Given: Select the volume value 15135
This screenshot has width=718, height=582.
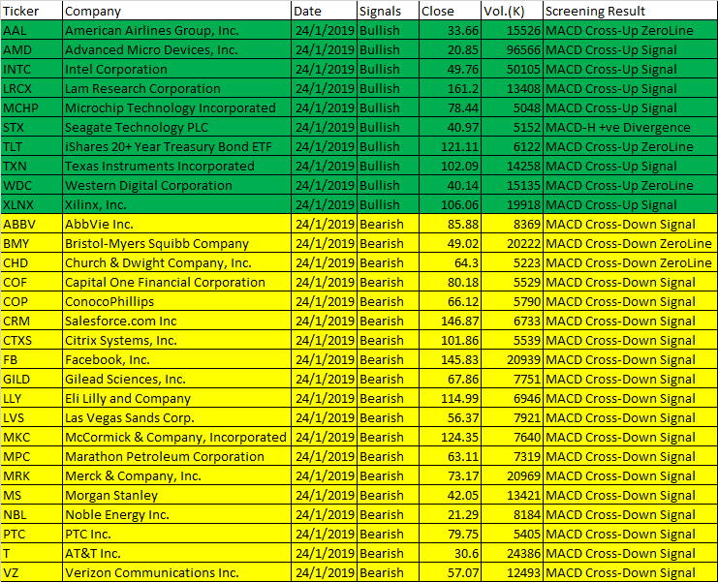Looking at the screenshot, I should coord(512,185).
